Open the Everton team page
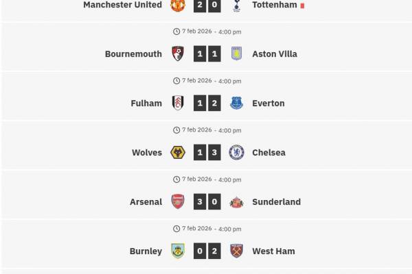This screenshot has height=274, width=412. [x=268, y=103]
